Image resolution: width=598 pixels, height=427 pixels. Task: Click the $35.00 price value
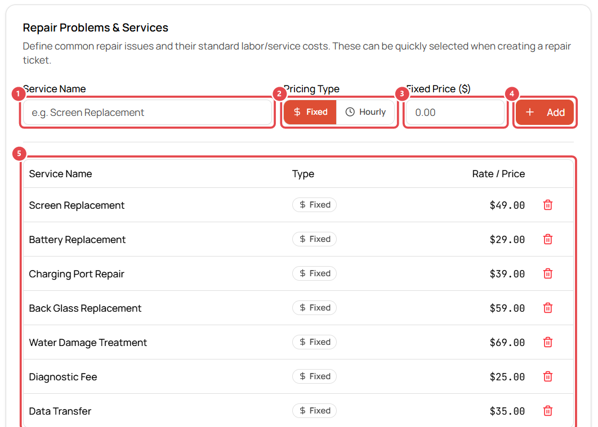[507, 411]
